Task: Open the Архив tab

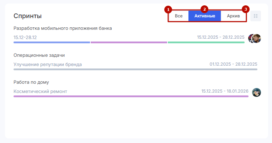Action: pyautogui.click(x=233, y=16)
